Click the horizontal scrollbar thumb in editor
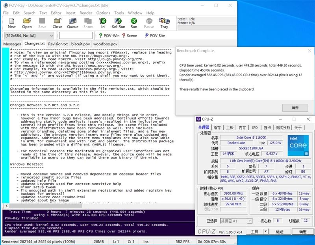Viewport: 315px width, 245px height. tap(46, 206)
